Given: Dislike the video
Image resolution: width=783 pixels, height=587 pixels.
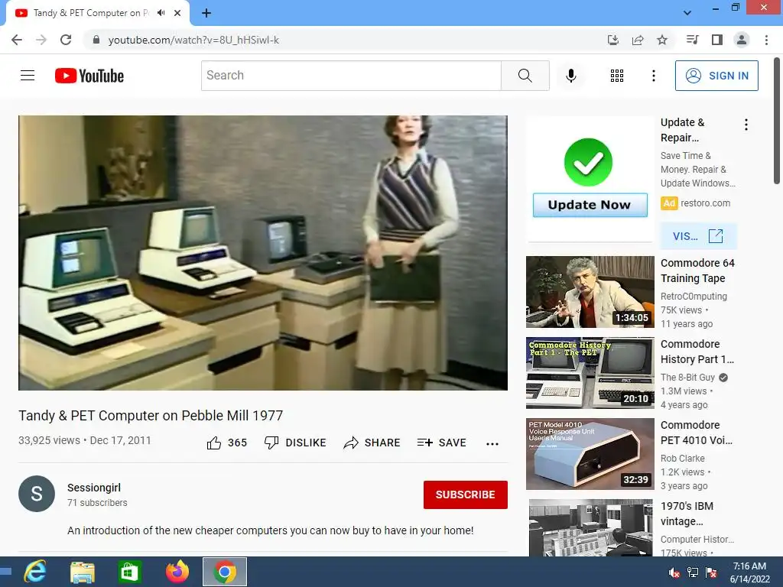Looking at the screenshot, I should click(295, 443).
